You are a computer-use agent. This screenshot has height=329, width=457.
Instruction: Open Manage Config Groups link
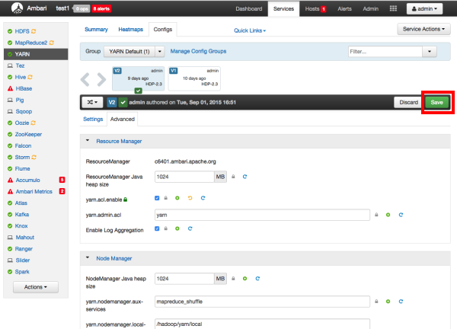(x=198, y=51)
